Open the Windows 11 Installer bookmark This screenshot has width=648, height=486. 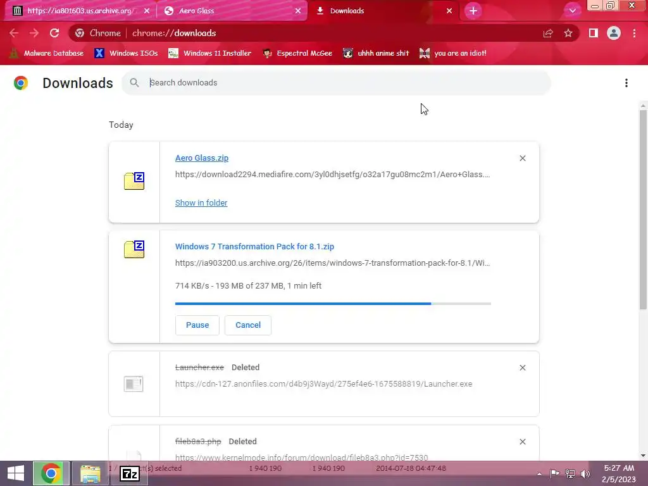(x=210, y=53)
